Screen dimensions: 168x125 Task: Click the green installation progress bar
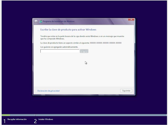pos(6,115)
